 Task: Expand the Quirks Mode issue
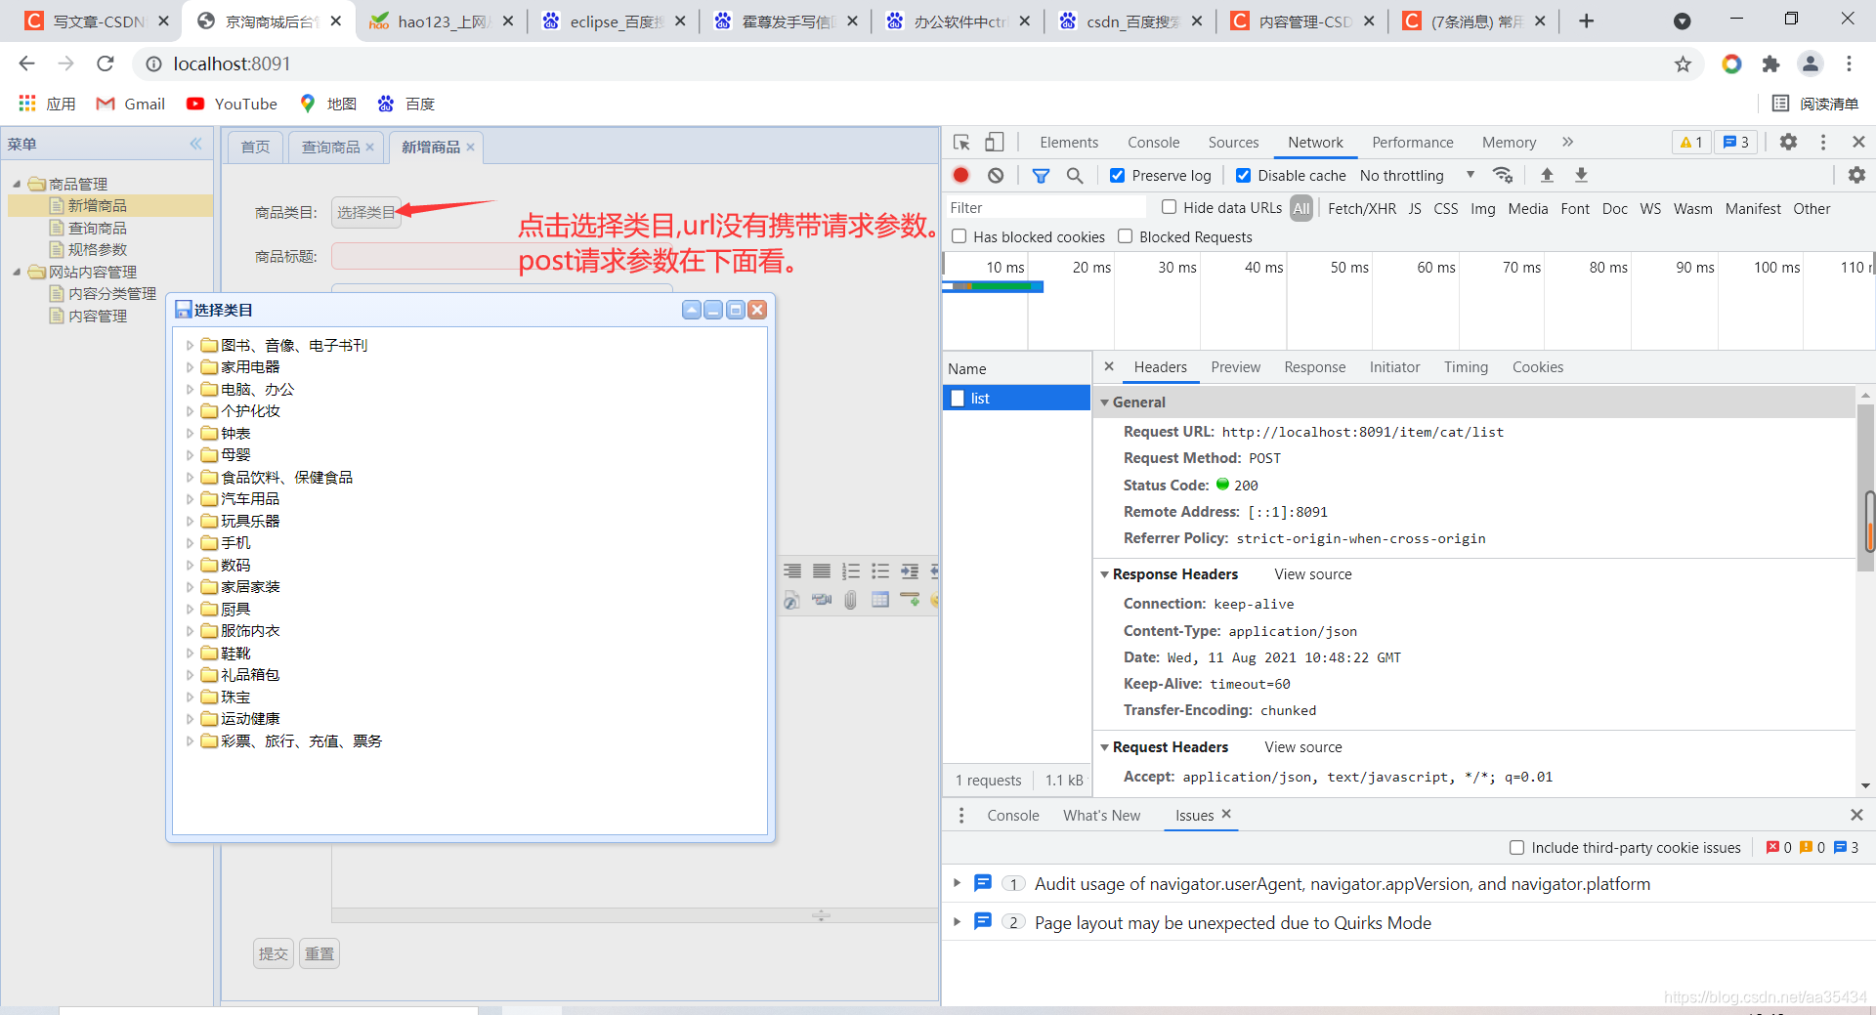point(958,922)
